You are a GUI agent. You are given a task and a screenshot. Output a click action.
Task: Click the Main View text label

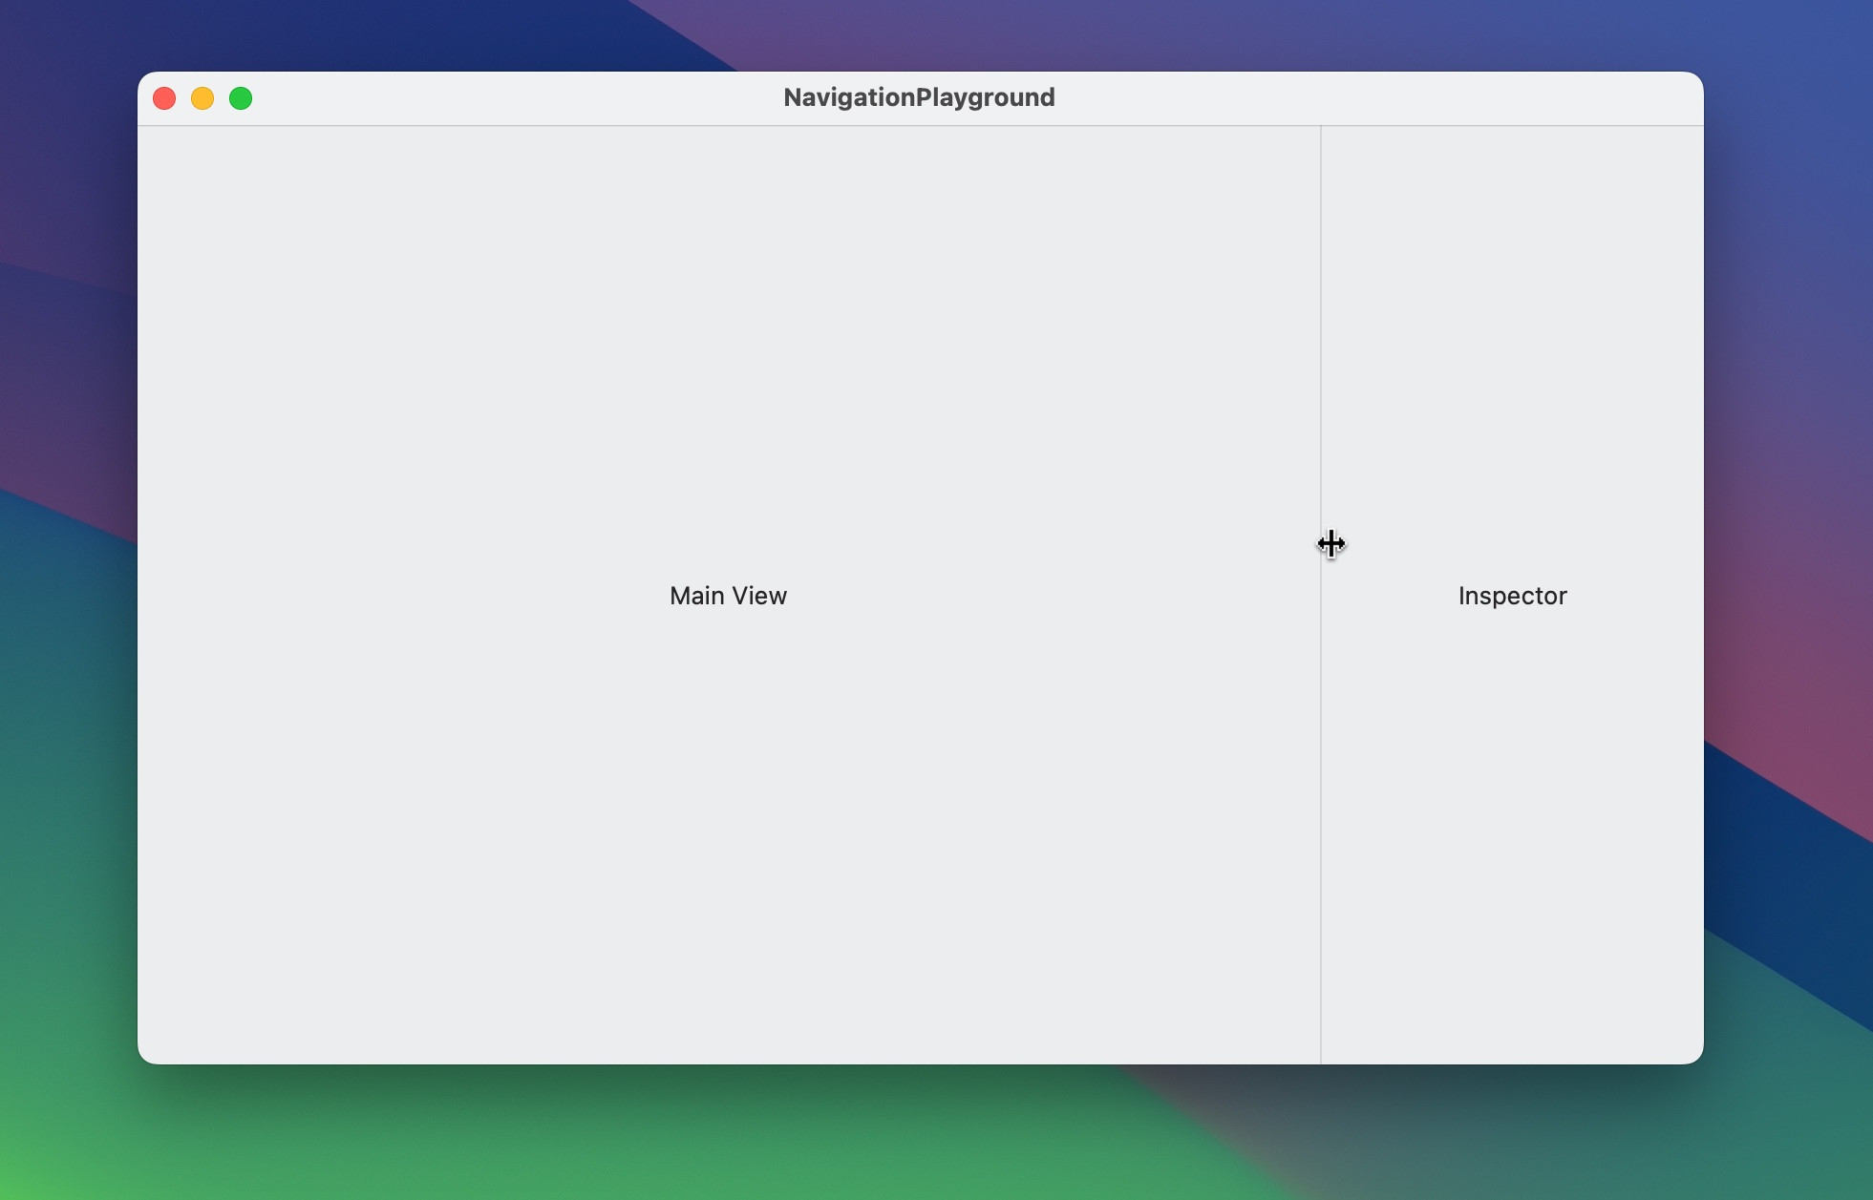click(728, 596)
